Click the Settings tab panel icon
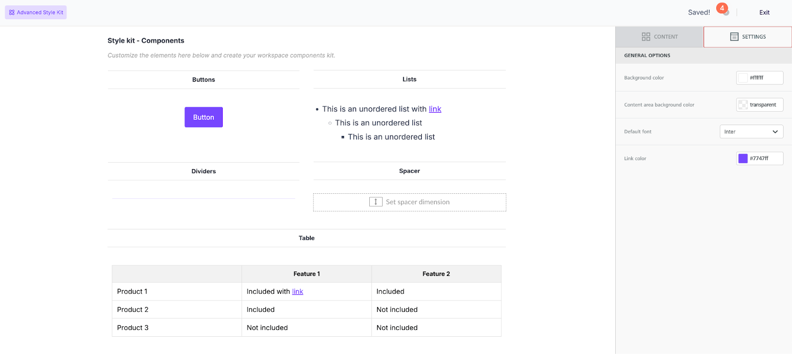The height and width of the screenshot is (354, 792). tap(734, 37)
